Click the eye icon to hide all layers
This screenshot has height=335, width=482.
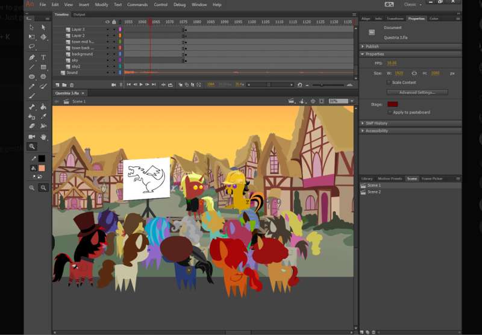point(107,22)
